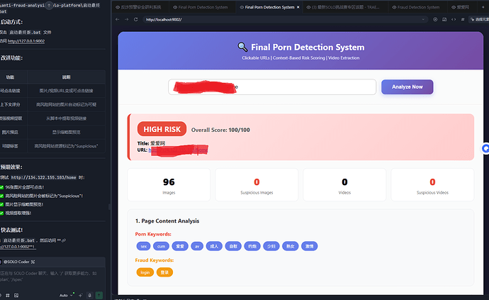Click the orange login fraud keyword tag
This screenshot has height=300, width=489.
(x=145, y=272)
